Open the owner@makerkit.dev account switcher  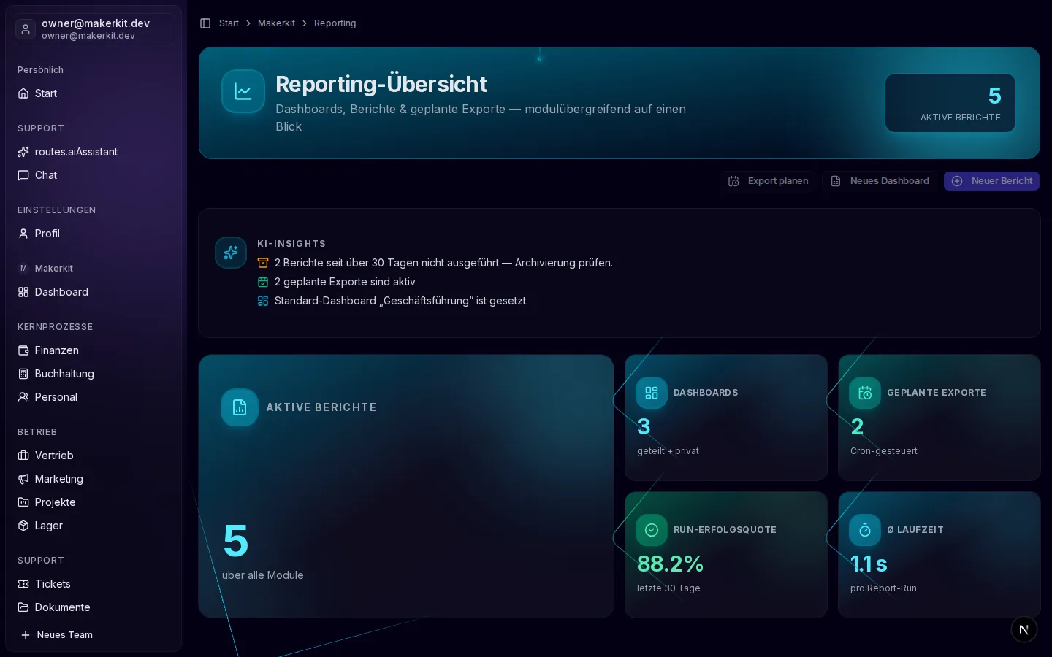click(x=94, y=29)
